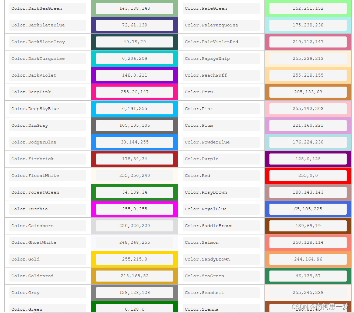Select the Color.DarkSeaGreen name cell
The height and width of the screenshot is (313, 354).
[48, 8]
